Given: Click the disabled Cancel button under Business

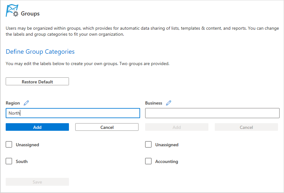Looking at the screenshot, I should click(246, 127).
